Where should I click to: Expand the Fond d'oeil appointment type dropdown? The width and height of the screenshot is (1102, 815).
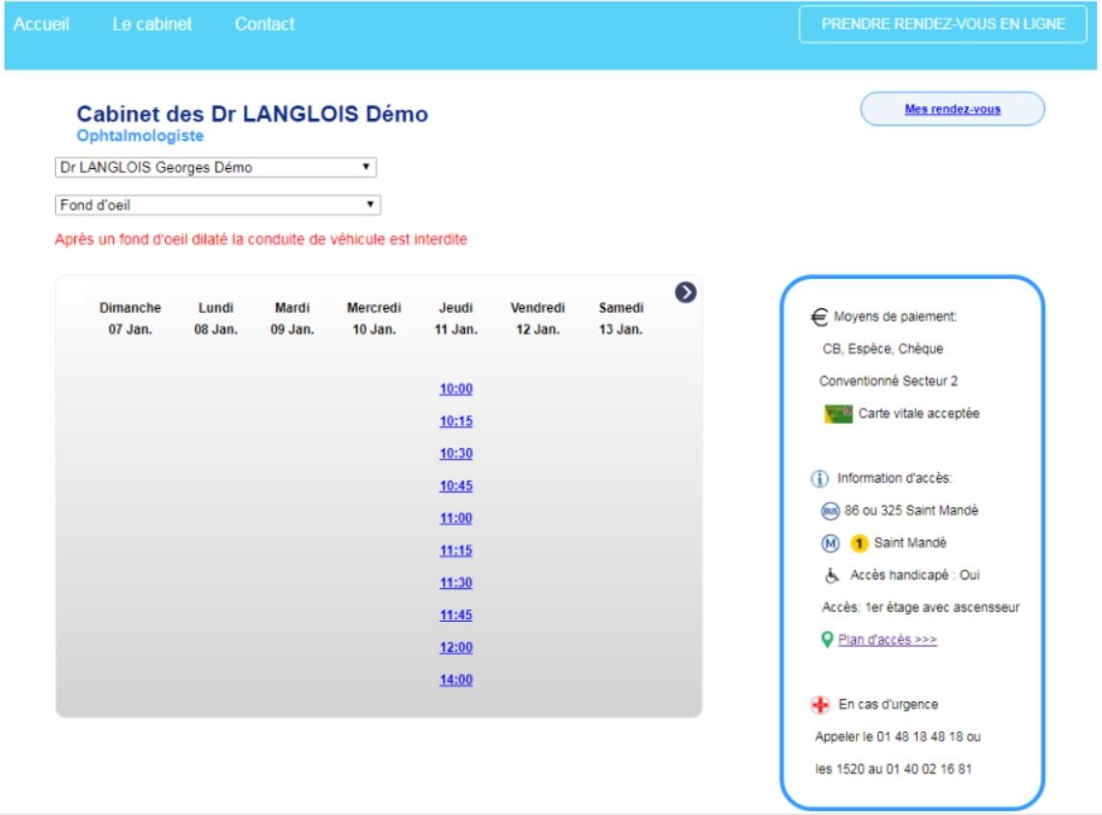pyautogui.click(x=218, y=206)
